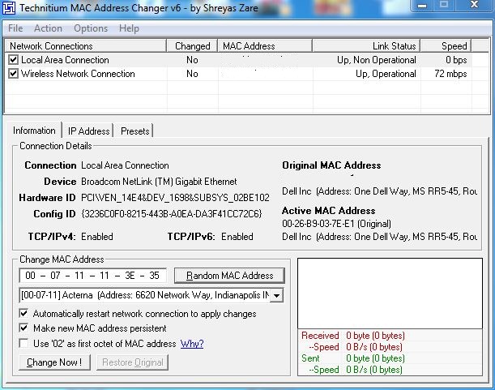Open the Why? link
495x390 pixels.
pyautogui.click(x=192, y=344)
